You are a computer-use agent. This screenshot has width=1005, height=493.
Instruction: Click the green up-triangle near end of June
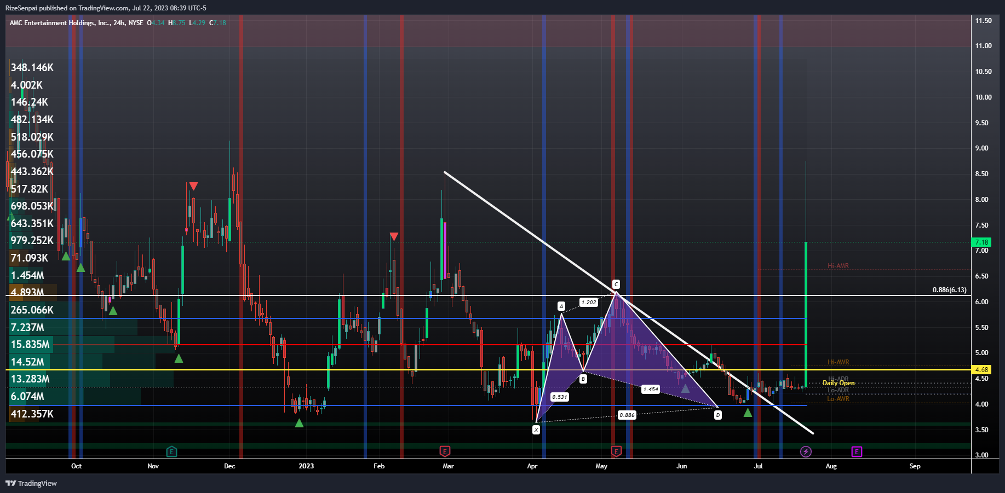tap(748, 413)
